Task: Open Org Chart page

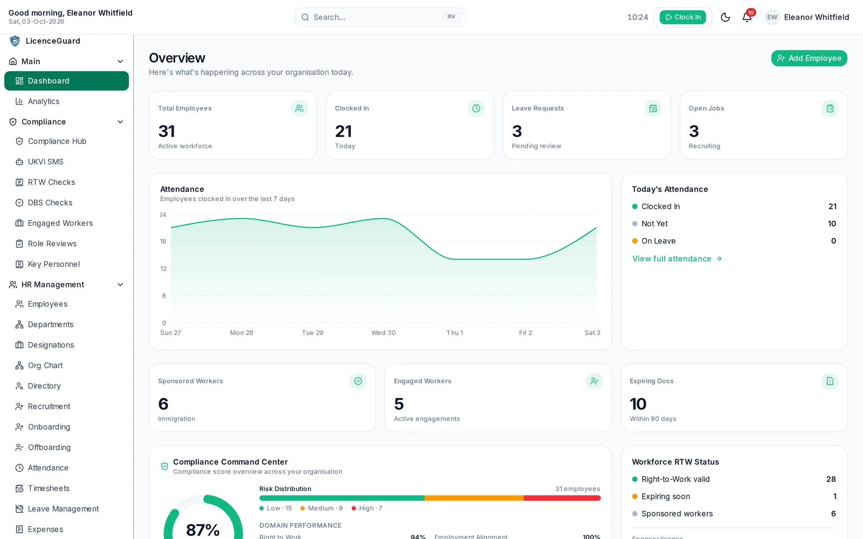Action: point(66,366)
